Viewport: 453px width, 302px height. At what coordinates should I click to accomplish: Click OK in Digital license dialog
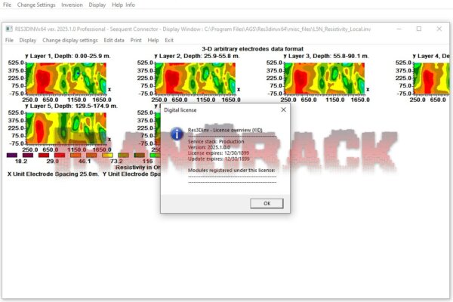(x=267, y=203)
